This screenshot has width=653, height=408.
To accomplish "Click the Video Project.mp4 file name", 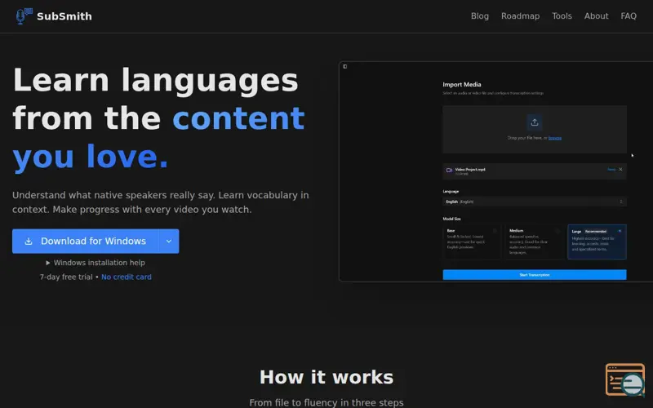I will pos(470,170).
